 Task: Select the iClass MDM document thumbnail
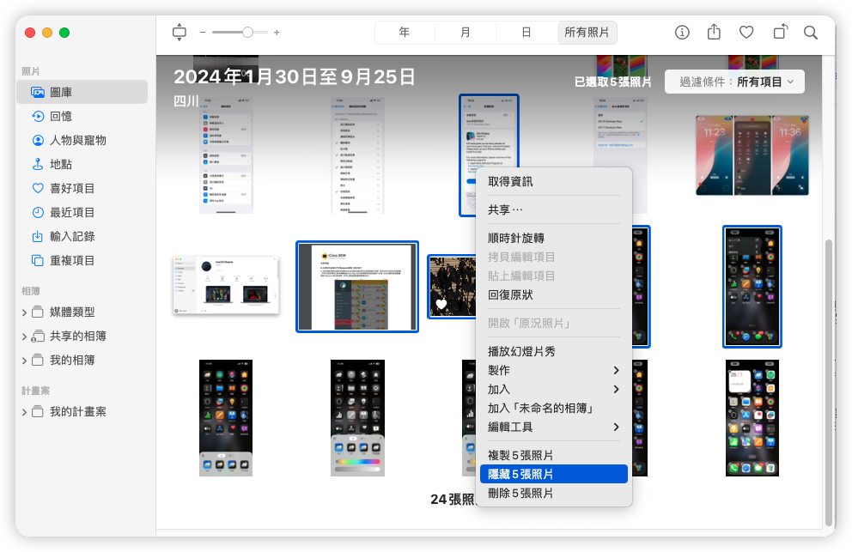[x=357, y=287]
